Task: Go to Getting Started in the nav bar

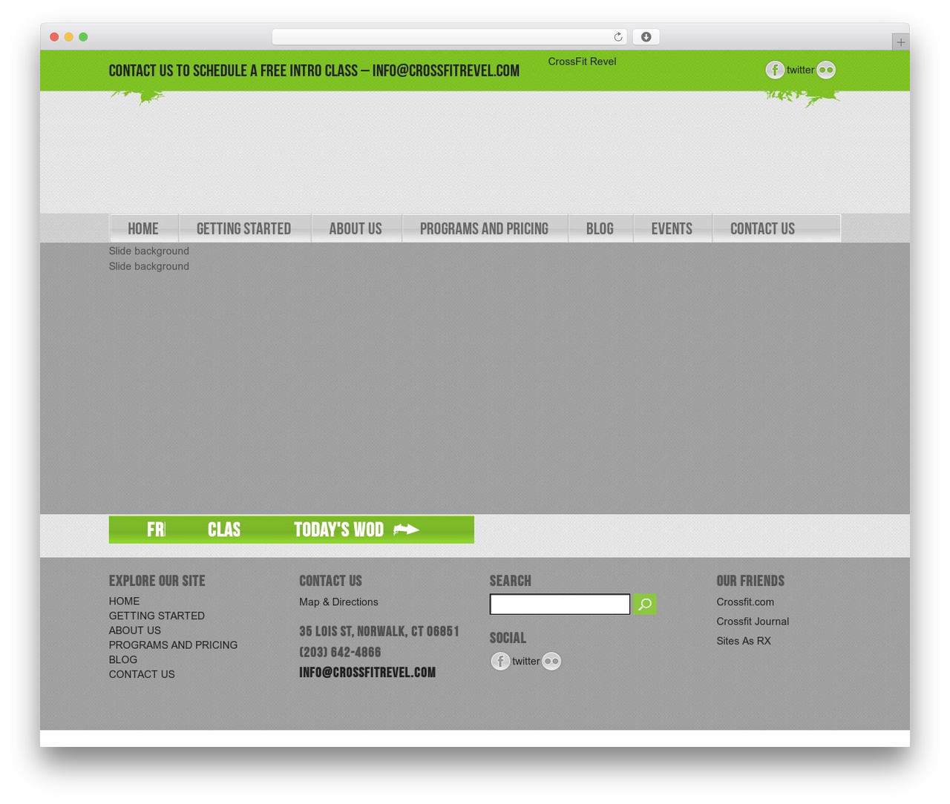Action: point(243,228)
